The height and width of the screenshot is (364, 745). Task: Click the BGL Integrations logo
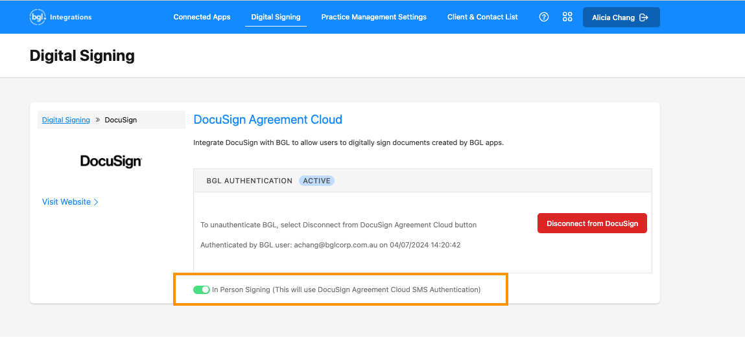tap(60, 17)
